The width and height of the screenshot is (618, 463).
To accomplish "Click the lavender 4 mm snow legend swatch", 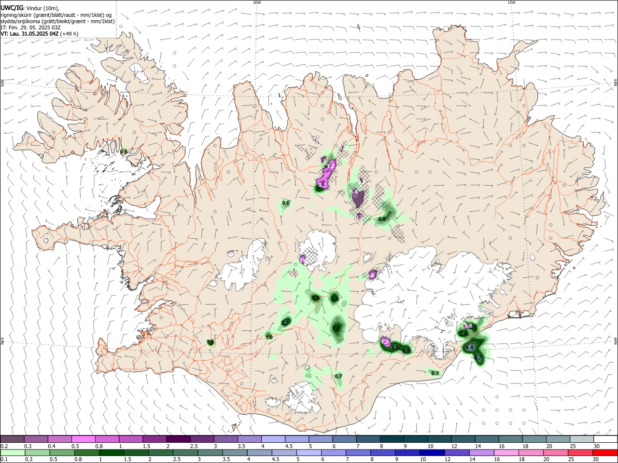I will click(x=273, y=439).
